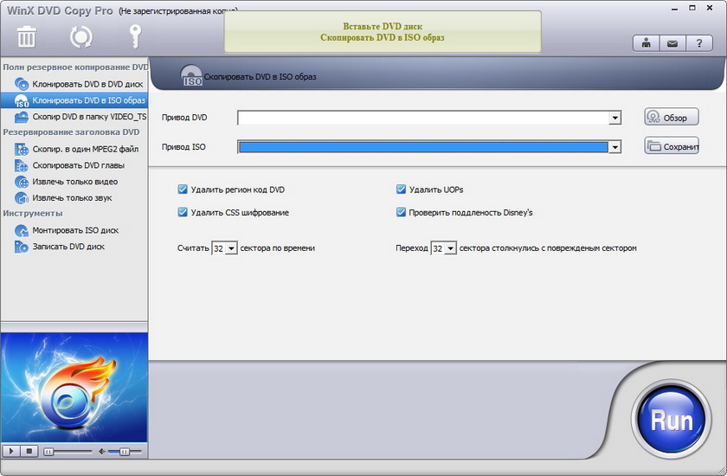727x476 pixels.
Task: Open help with the question mark button
Action: point(699,43)
